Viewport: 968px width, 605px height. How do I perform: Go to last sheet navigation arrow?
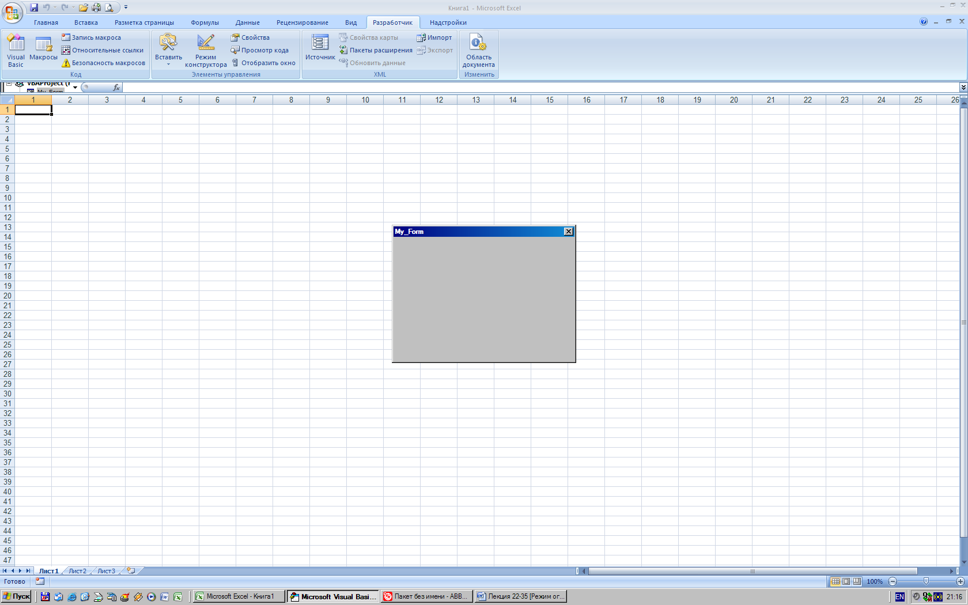[x=28, y=571]
